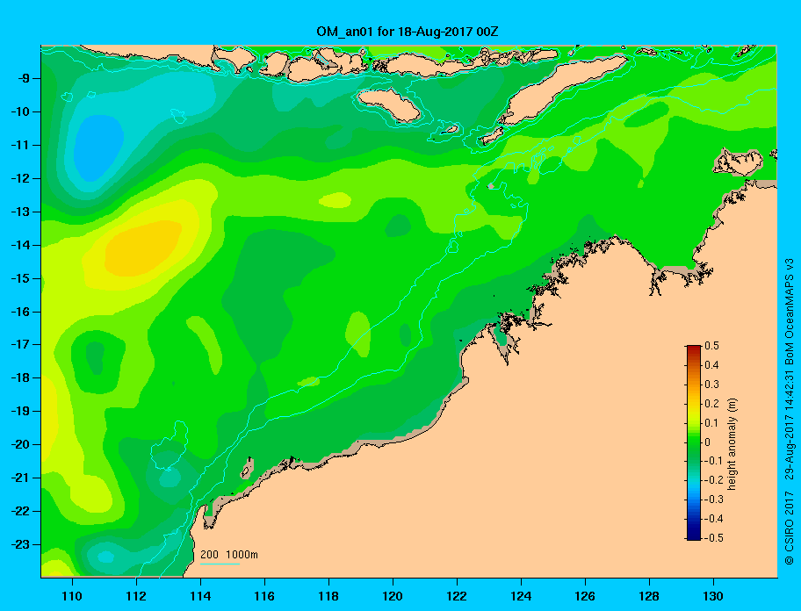This screenshot has height=611, width=801.
Task: Click the colorbar value -0.3
Action: coord(714,500)
